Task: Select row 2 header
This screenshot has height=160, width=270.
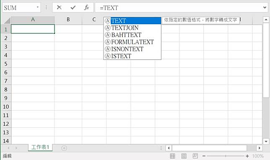Action: click(x=6, y=38)
